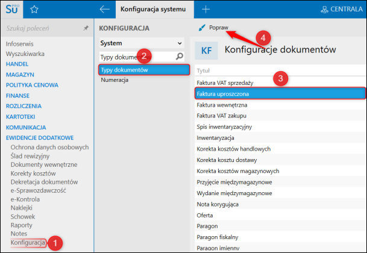The width and height of the screenshot is (367, 253).
Task: Collapse EWIDENCJE DODATKOWE section
Action: (40, 137)
